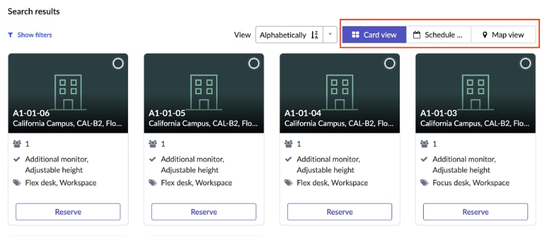Click the Search results heading
547x236 pixels.
(x=34, y=12)
